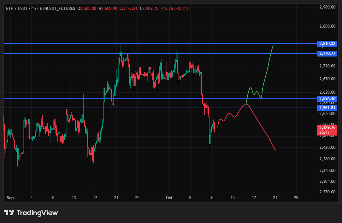Click the 2,304.00 price axis label
Image resolution: width=342 pixels, height=223 pixels.
click(x=327, y=181)
